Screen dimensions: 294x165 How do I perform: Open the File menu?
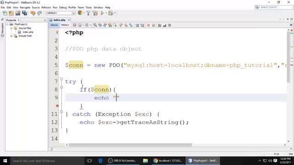coord(3,7)
